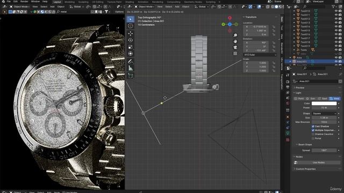Switch to the Shading workspace tab
This screenshot has height=193, width=344.
pos(130,2)
